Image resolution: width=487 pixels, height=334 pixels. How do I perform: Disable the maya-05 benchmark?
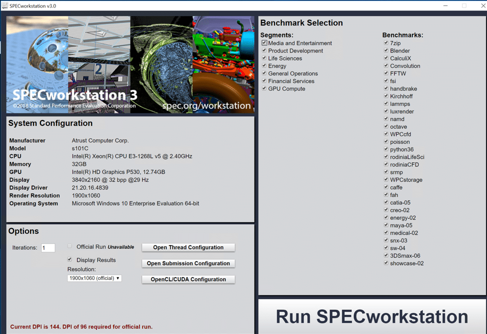386,225
